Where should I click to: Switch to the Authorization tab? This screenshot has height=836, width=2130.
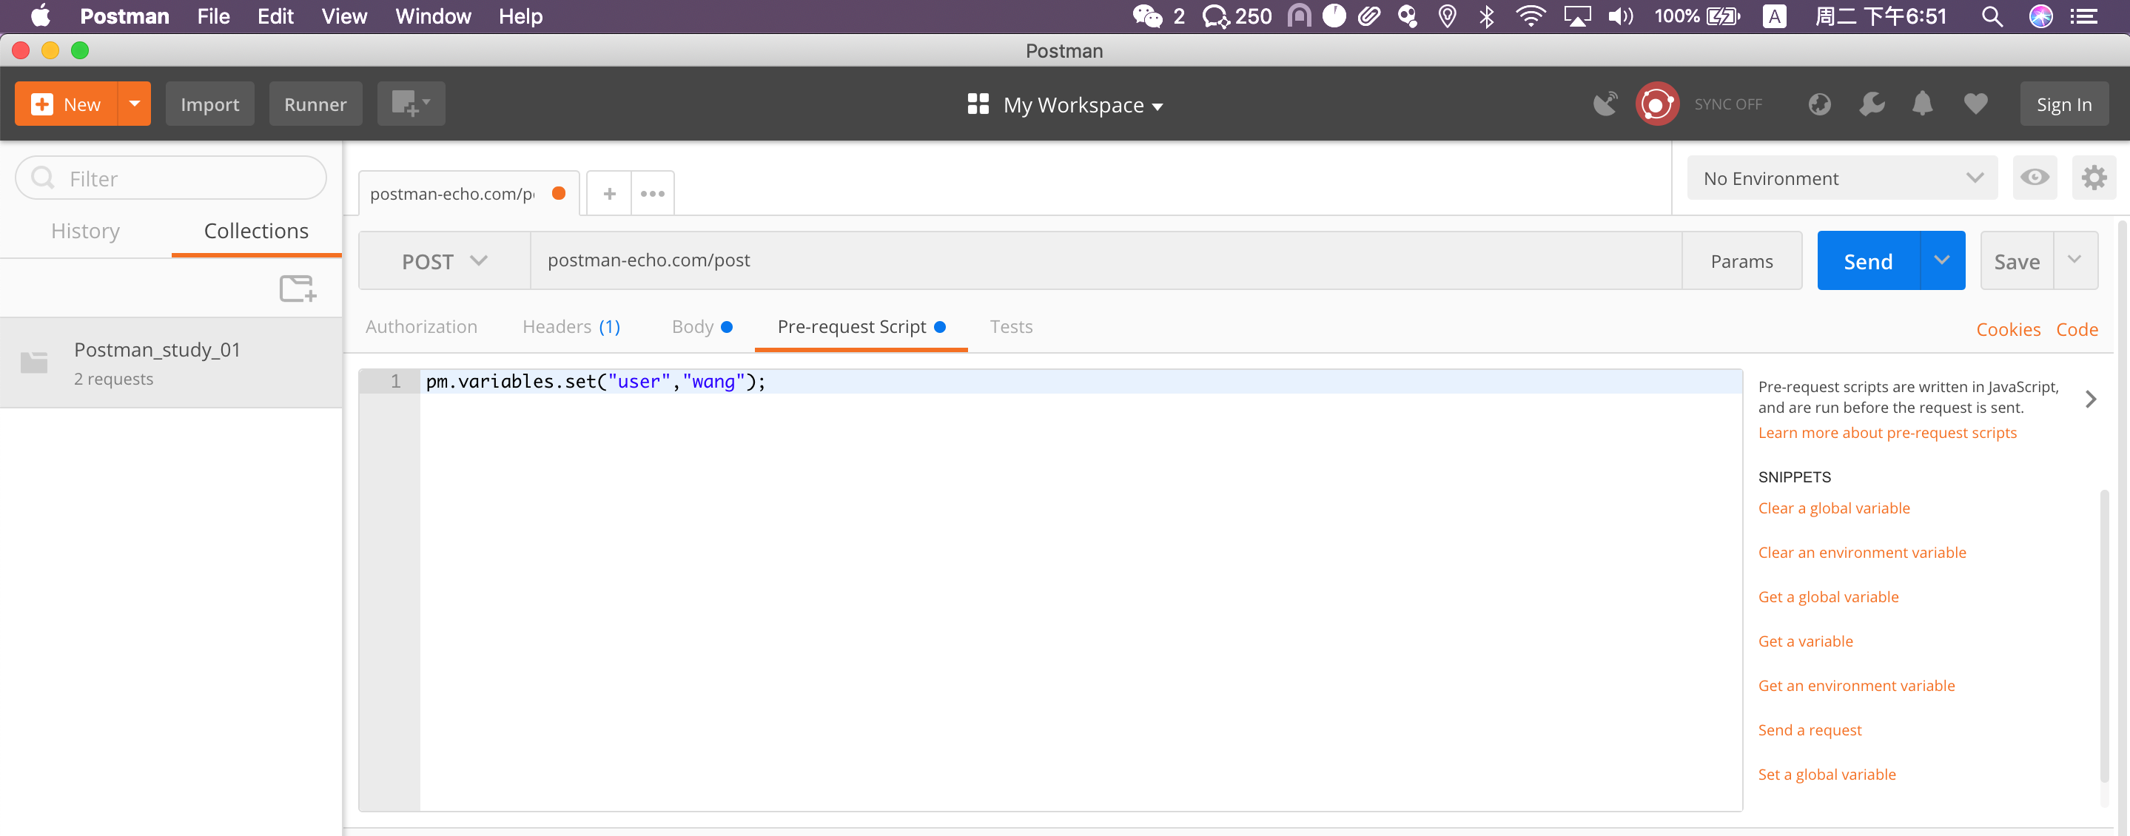[422, 326]
